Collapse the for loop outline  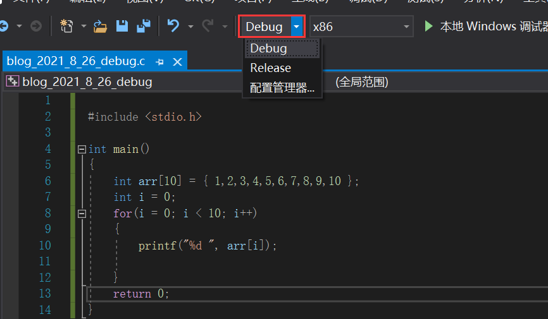pyautogui.click(x=82, y=214)
